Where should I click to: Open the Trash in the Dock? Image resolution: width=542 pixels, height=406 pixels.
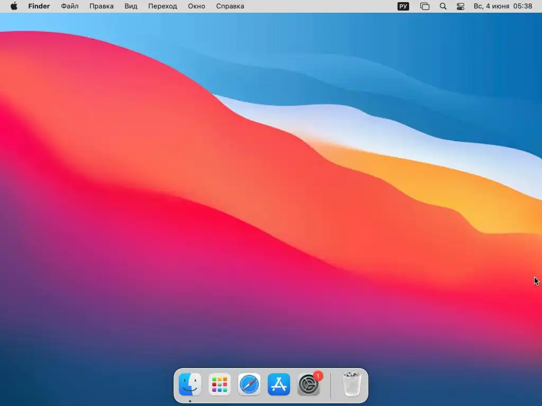[x=352, y=384]
